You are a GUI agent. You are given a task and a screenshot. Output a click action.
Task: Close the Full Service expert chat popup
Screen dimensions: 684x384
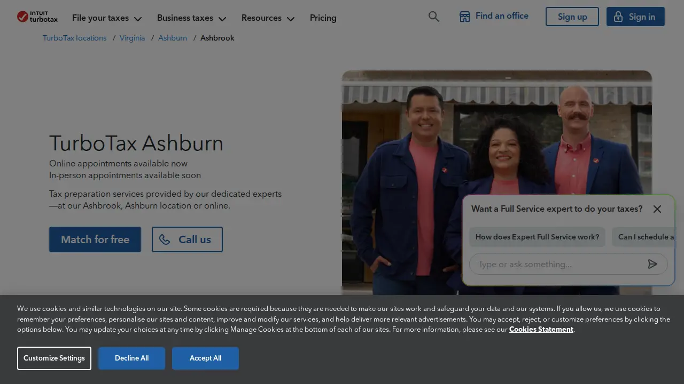pyautogui.click(x=657, y=209)
